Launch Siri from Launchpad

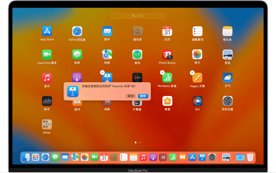pyautogui.click(x=197, y=101)
